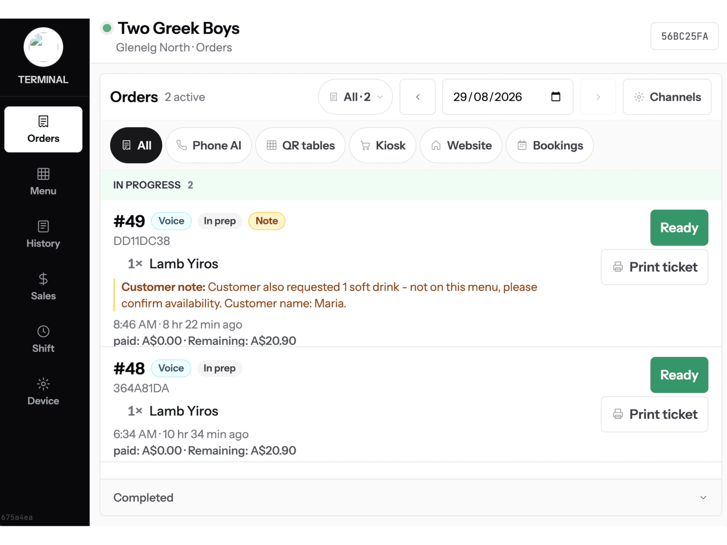Select the Orders sidebar icon
Image resolution: width=727 pixels, height=545 pixels.
[x=43, y=121]
